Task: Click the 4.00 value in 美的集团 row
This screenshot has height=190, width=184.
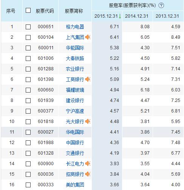Action: (x=176, y=185)
